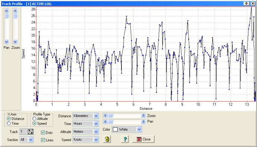Click the vertical Zoom scrollbar down arrow

pyautogui.click(x=15, y=42)
